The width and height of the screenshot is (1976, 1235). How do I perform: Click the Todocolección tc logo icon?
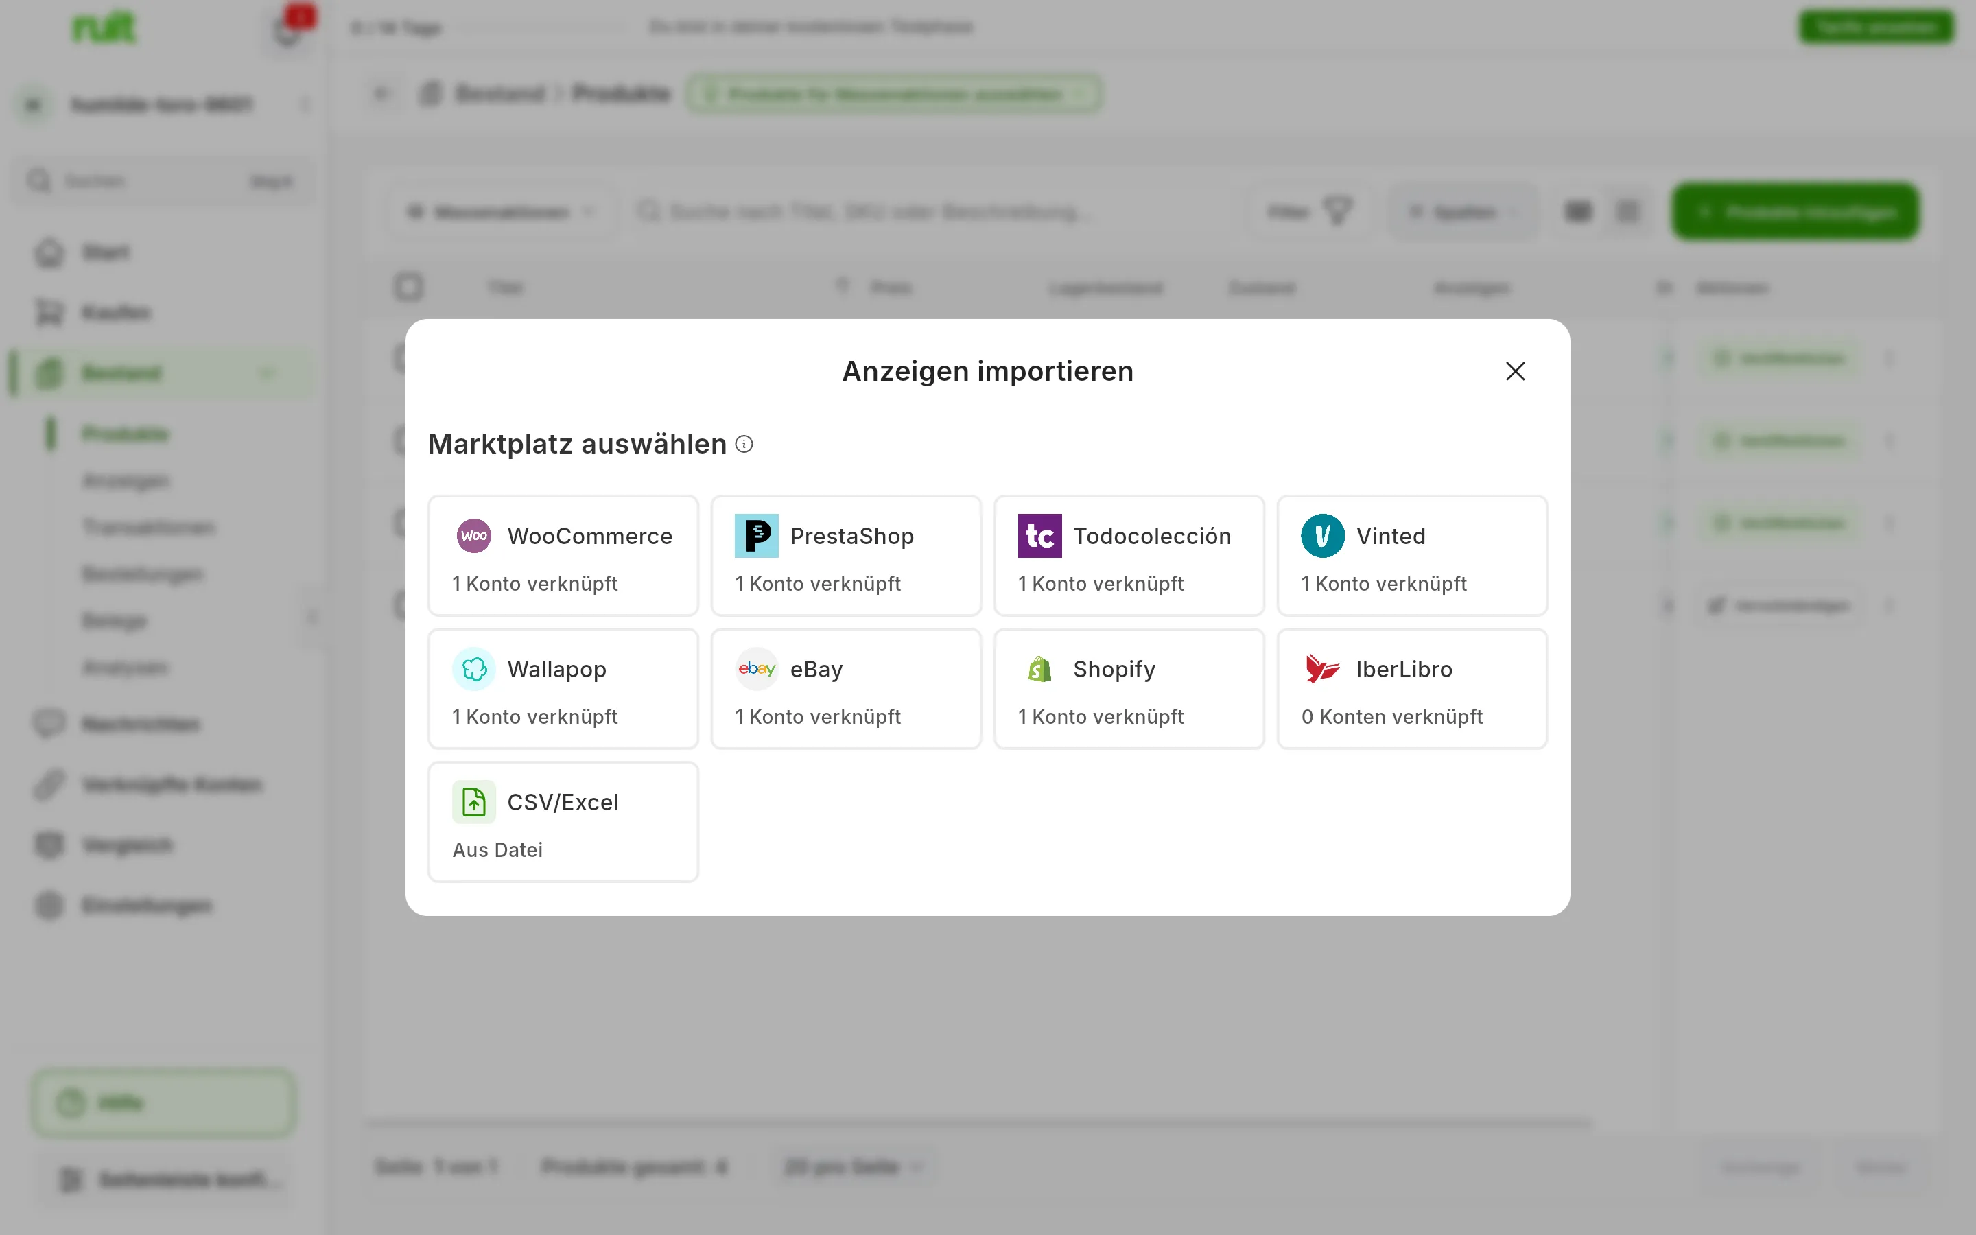click(1039, 536)
